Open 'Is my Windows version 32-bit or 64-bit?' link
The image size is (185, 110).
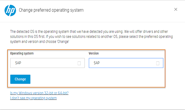[39, 93]
